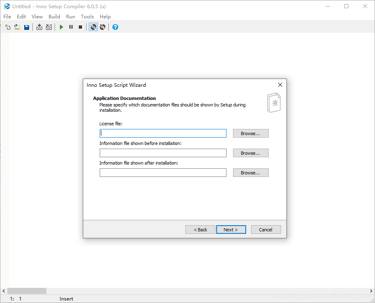Image resolution: width=375 pixels, height=303 pixels.
Task: Click the License file input field
Action: pos(163,133)
